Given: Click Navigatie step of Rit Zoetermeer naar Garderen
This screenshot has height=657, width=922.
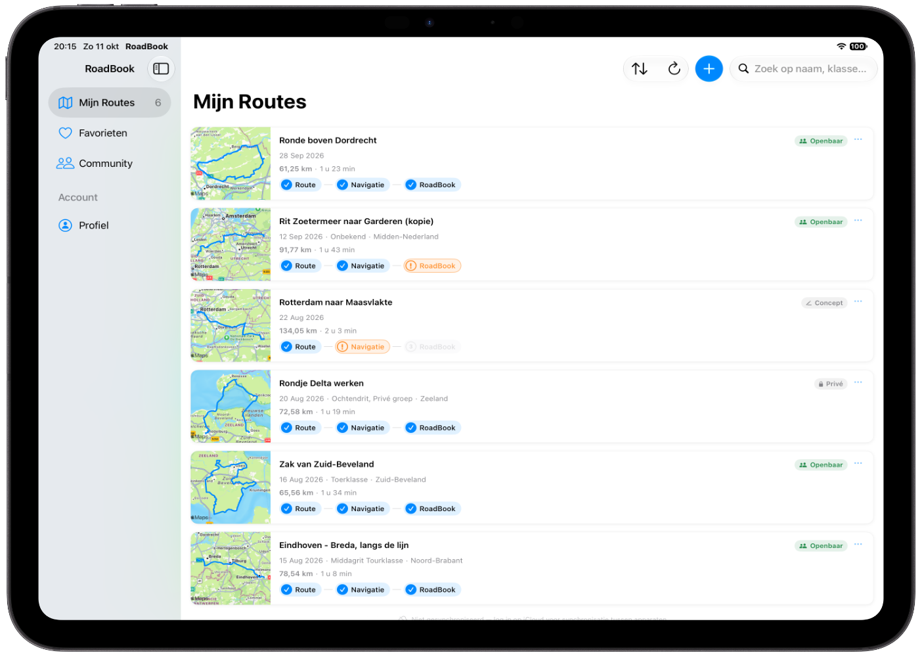Looking at the screenshot, I should point(361,265).
